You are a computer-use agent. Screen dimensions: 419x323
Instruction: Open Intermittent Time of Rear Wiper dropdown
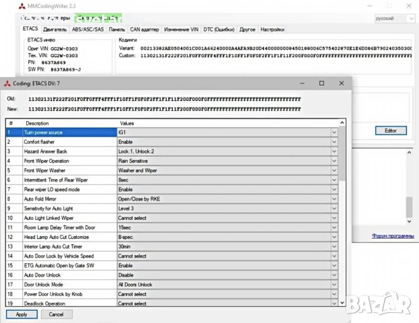coord(334,180)
